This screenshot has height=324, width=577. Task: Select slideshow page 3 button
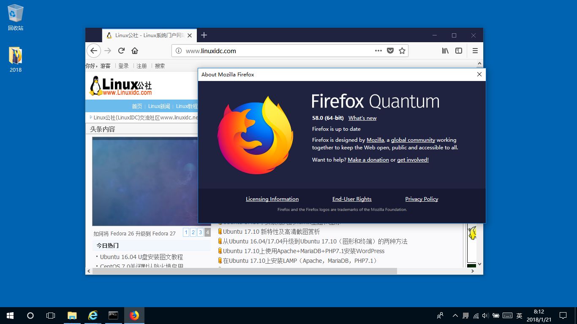(x=201, y=232)
